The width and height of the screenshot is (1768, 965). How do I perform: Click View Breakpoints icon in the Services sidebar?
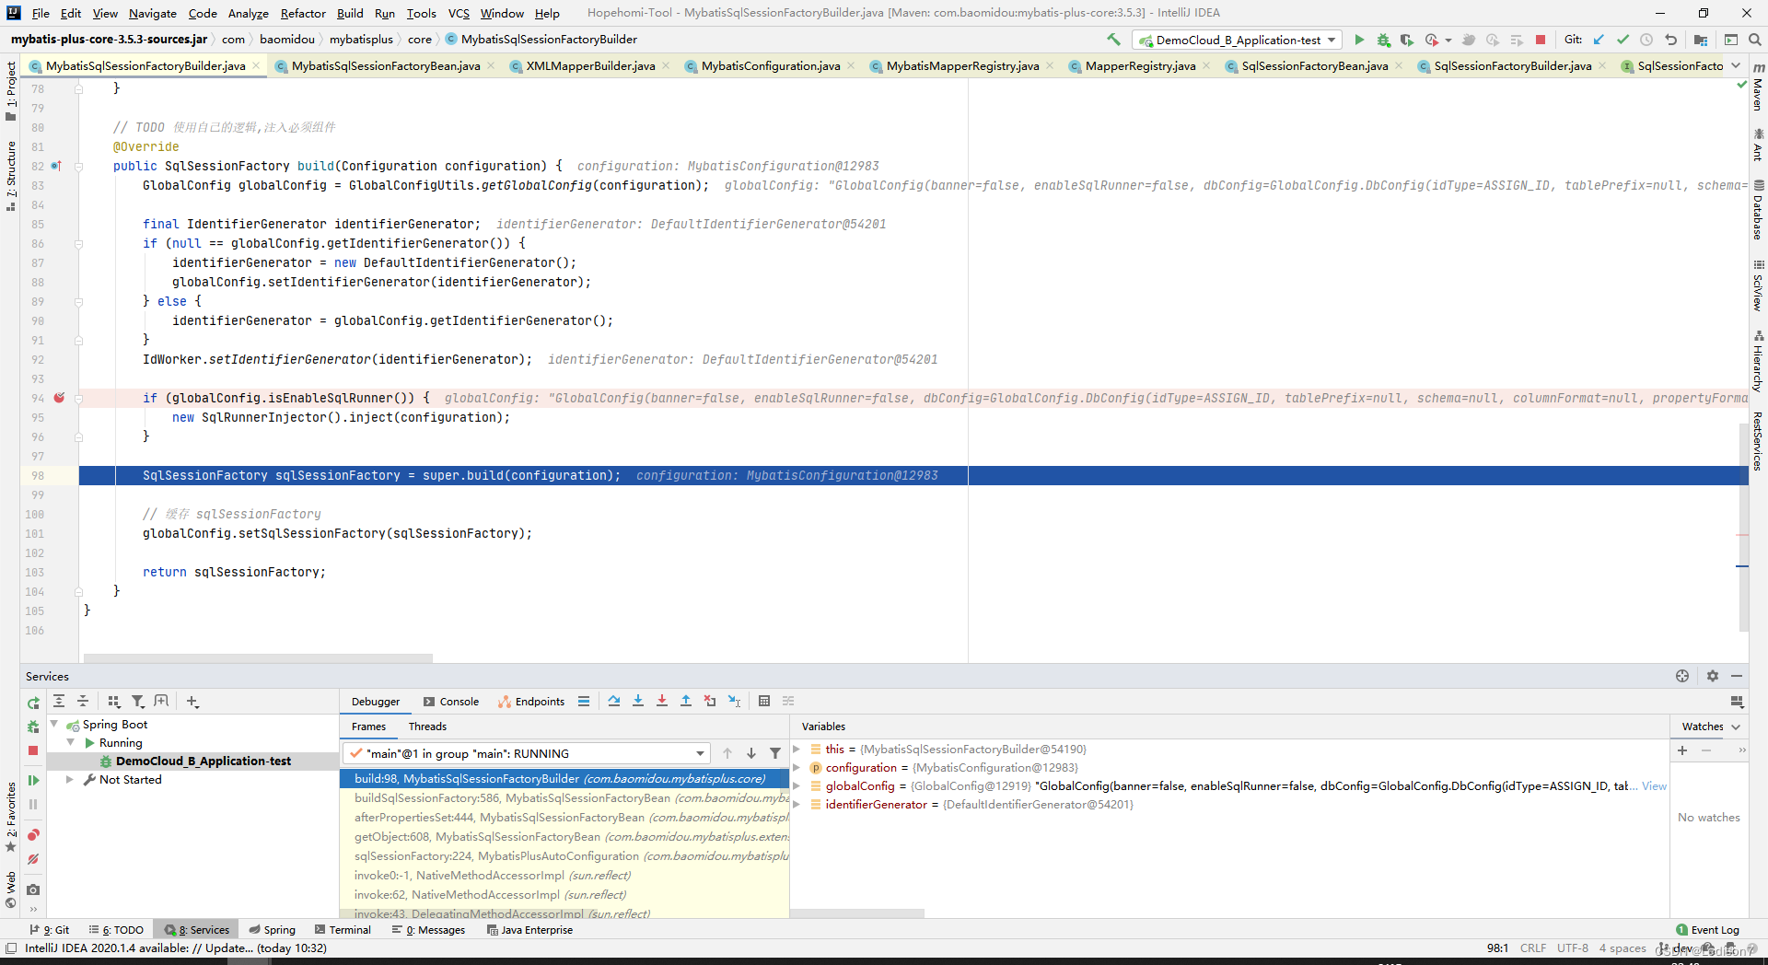[x=33, y=834]
